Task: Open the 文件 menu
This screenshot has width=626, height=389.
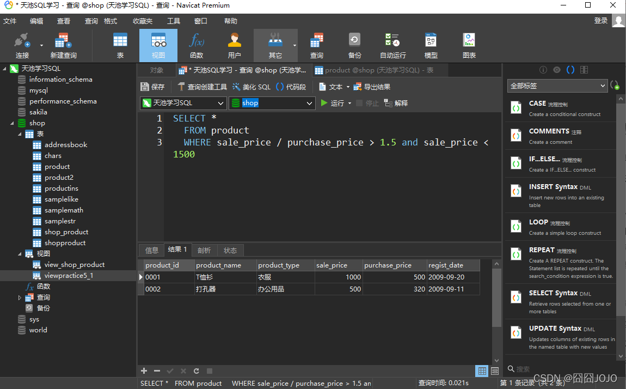Action: 10,21
